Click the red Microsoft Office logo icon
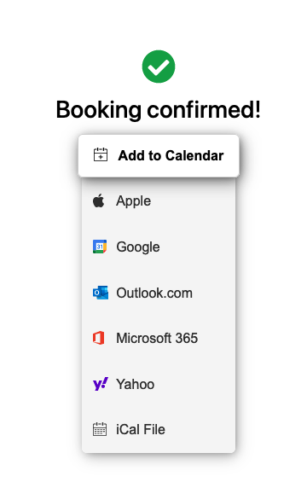This screenshot has height=482, width=307. click(x=99, y=338)
